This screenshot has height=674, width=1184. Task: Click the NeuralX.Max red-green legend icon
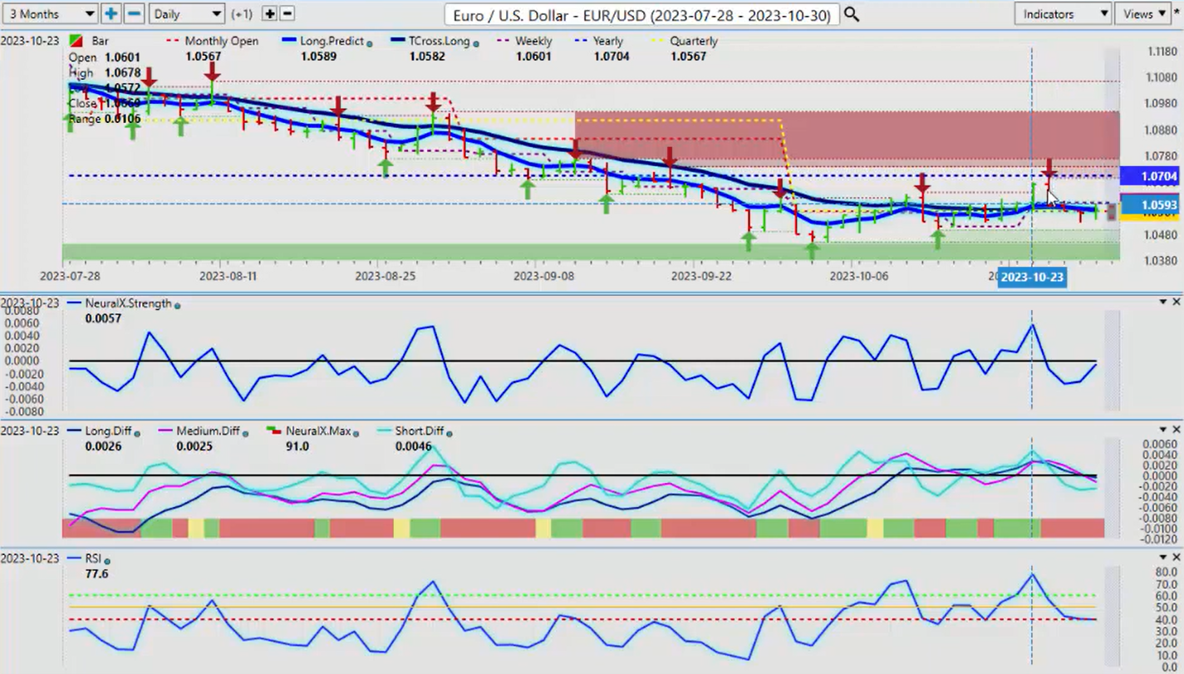point(273,431)
